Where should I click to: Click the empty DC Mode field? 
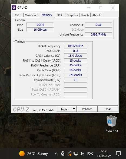pyautogui.click(x=98, y=30)
